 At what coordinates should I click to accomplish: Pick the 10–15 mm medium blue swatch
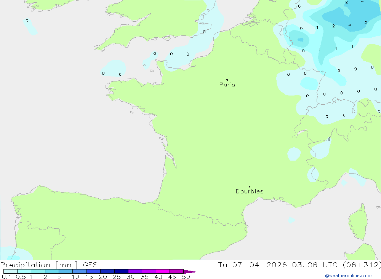point(80,271)
